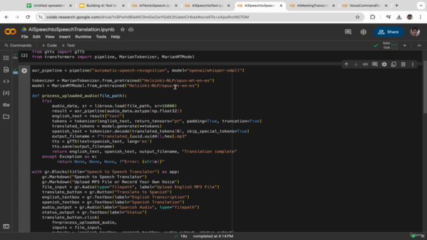Screen dimensions: 427x240
Task: Click the Colab logo
Action: pos(10,32)
